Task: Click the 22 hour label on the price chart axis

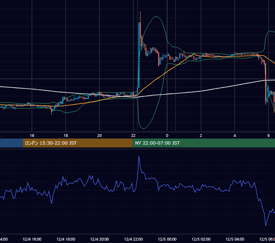Action: pyautogui.click(x=133, y=136)
